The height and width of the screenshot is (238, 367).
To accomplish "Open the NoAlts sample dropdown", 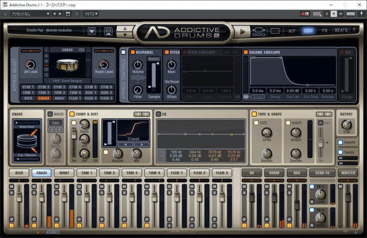I will point(154,59).
